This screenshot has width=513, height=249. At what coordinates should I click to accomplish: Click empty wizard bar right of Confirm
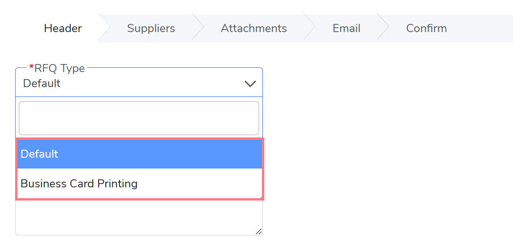click(x=481, y=28)
